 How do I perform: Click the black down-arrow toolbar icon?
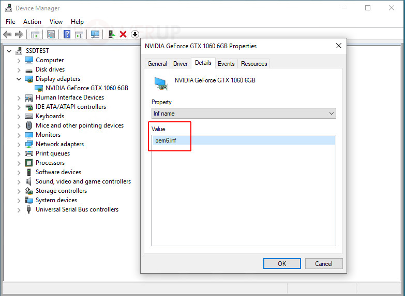135,35
